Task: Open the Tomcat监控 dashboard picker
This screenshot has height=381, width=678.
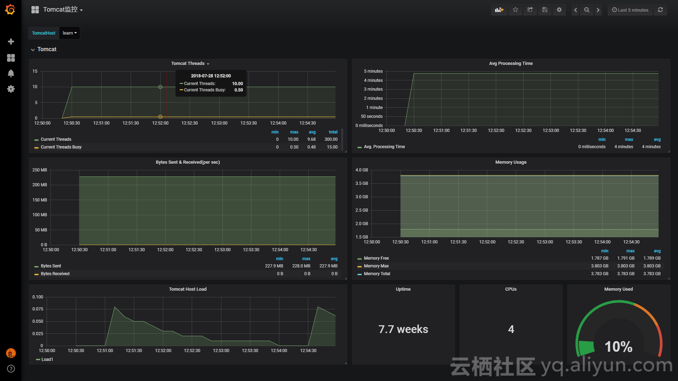Action: tap(63, 10)
